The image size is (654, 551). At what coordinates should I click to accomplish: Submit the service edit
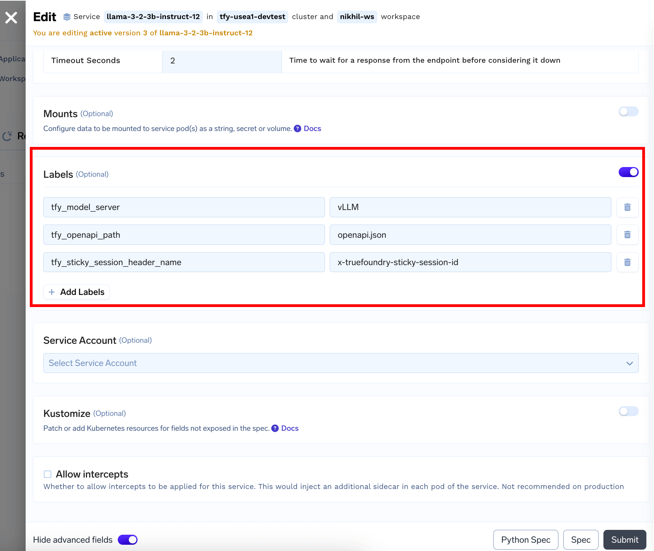625,540
